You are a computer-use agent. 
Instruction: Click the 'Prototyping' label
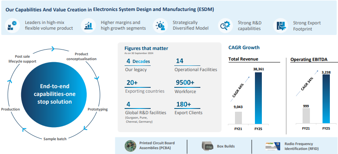click(98, 109)
